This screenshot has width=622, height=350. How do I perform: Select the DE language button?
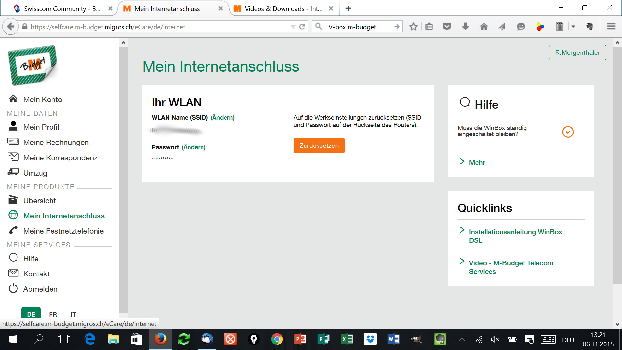point(31,313)
